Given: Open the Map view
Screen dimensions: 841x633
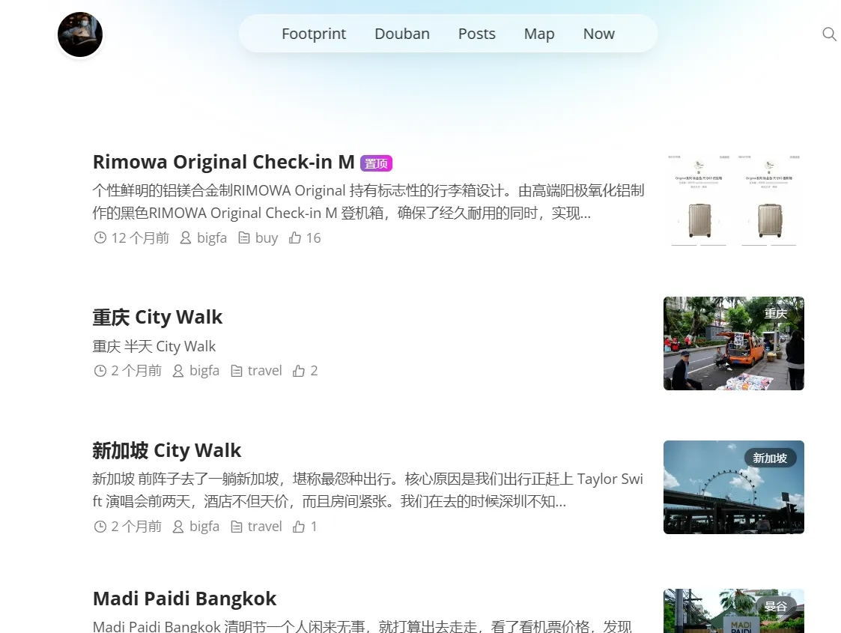Looking at the screenshot, I should [x=539, y=34].
